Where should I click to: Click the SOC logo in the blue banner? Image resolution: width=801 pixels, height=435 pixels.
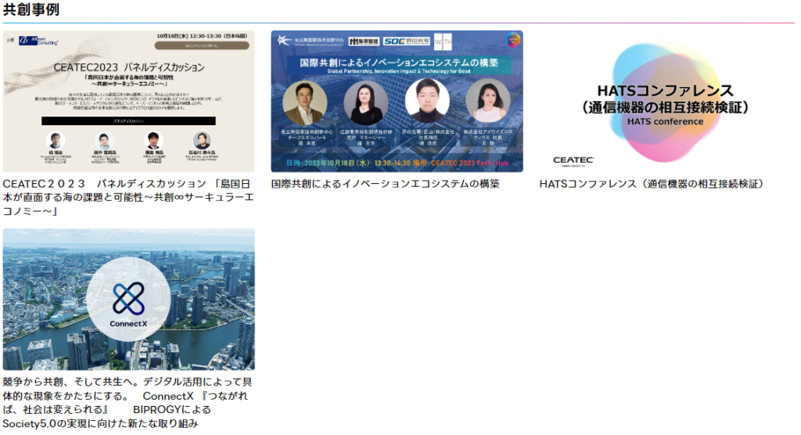point(406,41)
